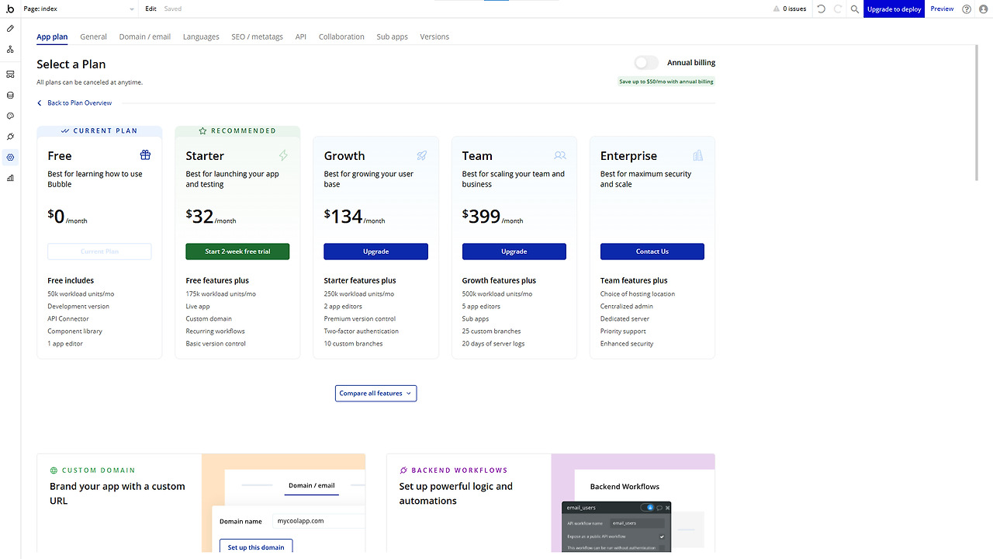
Task: Click the Bubble logo in the top-left corner
Action: tap(10, 9)
